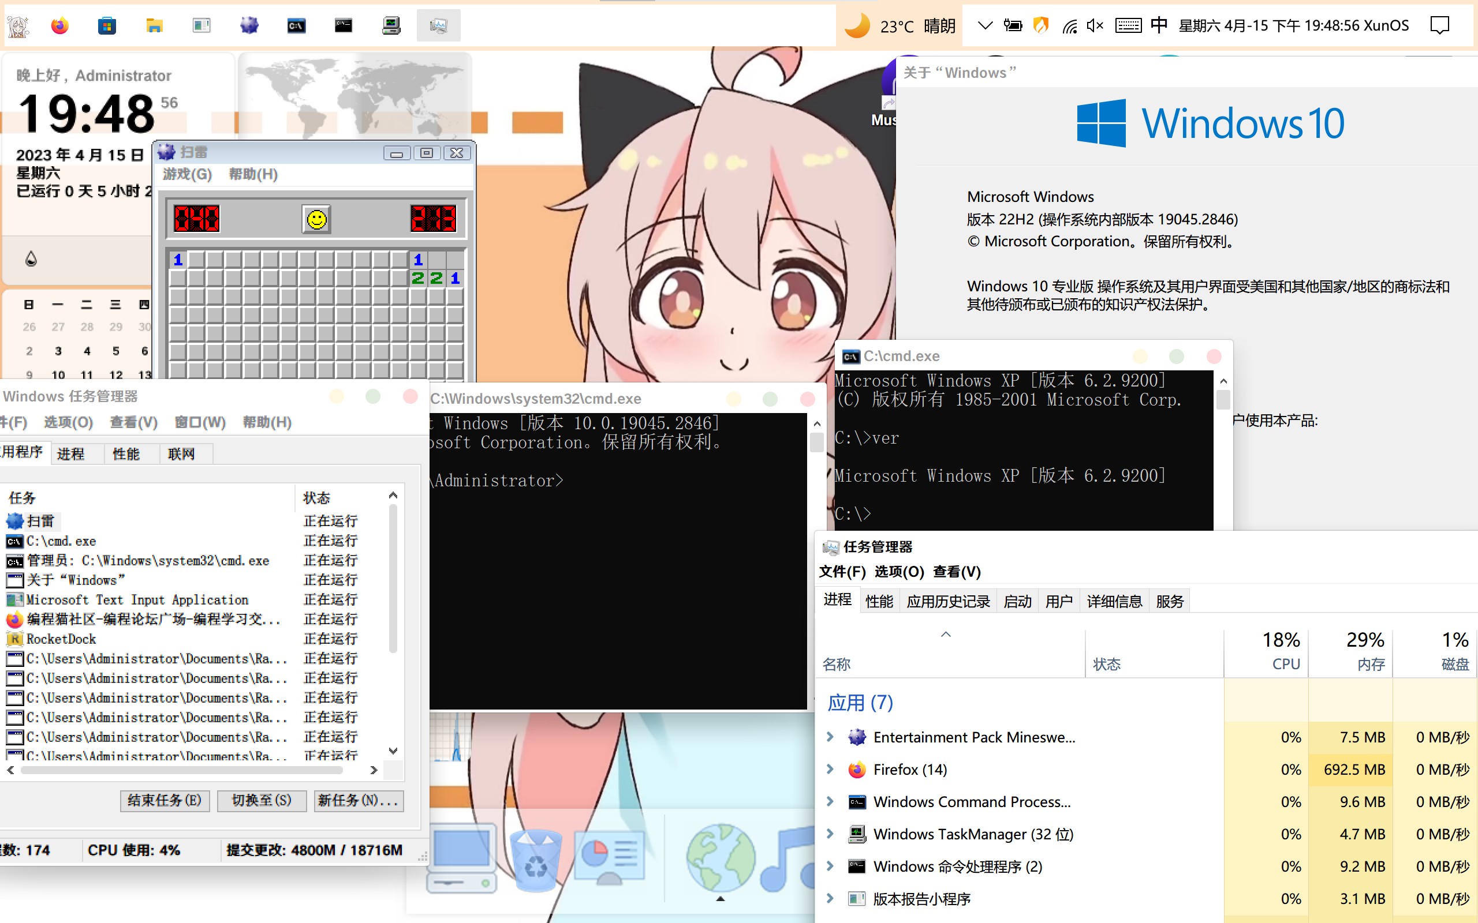The height and width of the screenshot is (923, 1478).
Task: Open the touch keyboard tray icon
Action: pyautogui.click(x=1128, y=25)
